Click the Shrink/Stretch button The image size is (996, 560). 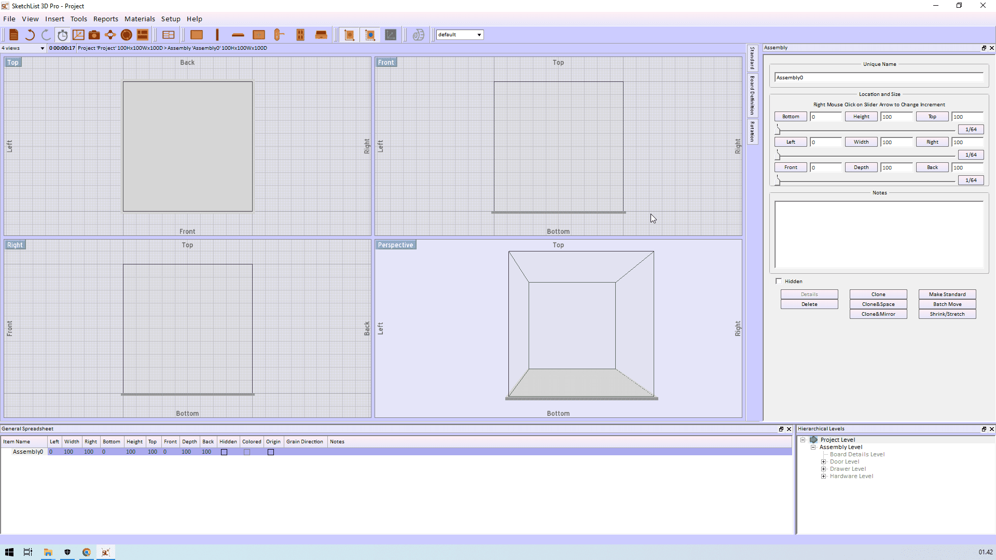(947, 314)
